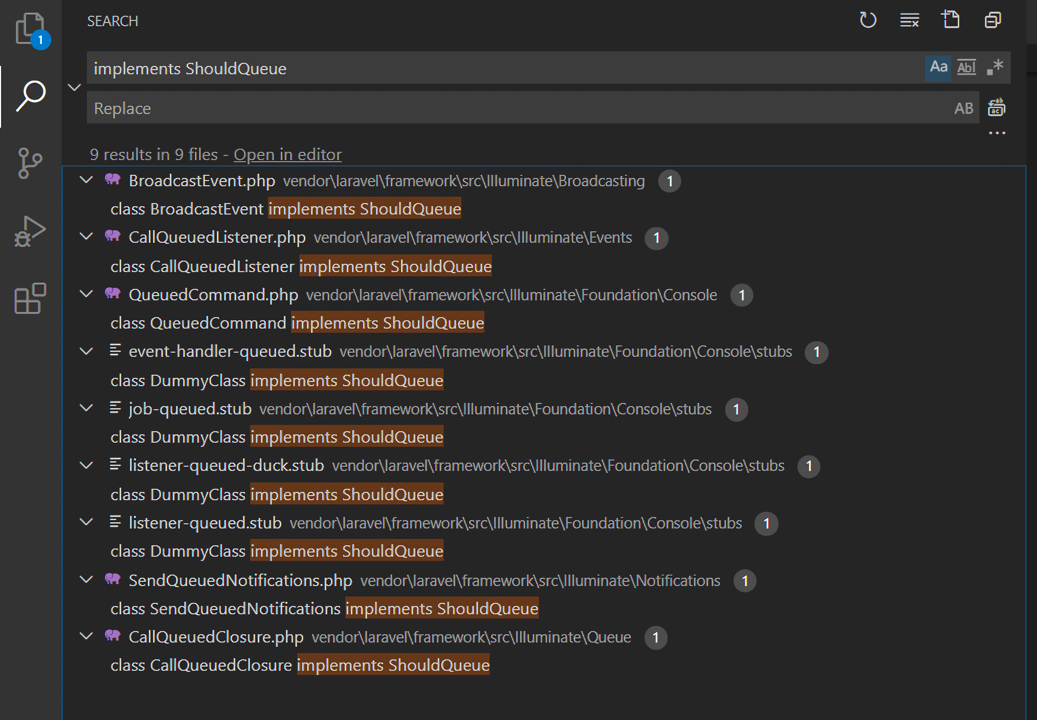Toggle Match Whole Word option
This screenshot has height=720, width=1037.
[966, 67]
